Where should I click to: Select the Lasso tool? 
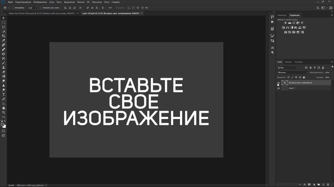click(x=4, y=27)
